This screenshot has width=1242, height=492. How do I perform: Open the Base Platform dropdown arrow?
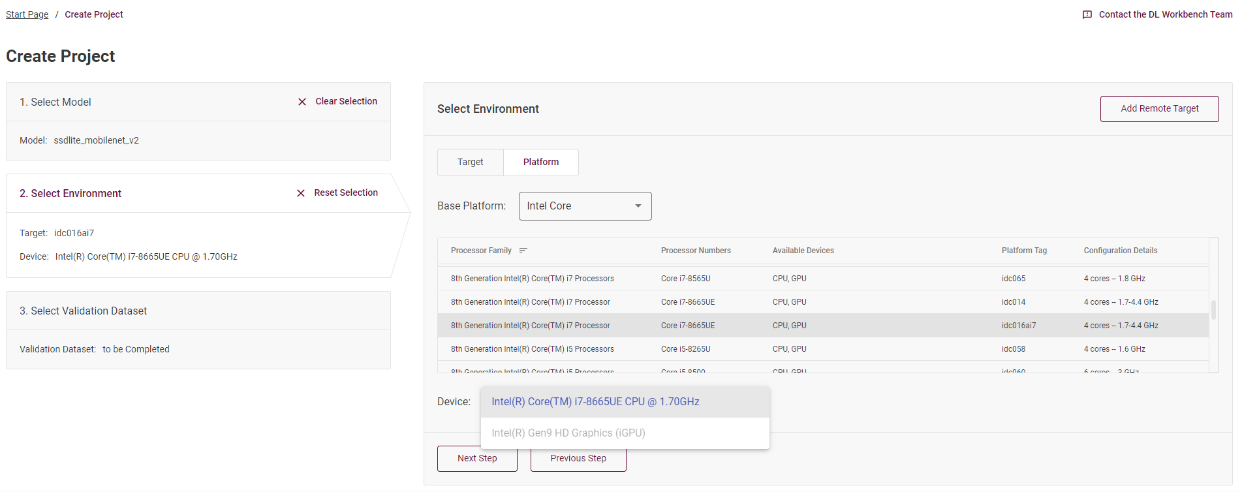tap(638, 206)
